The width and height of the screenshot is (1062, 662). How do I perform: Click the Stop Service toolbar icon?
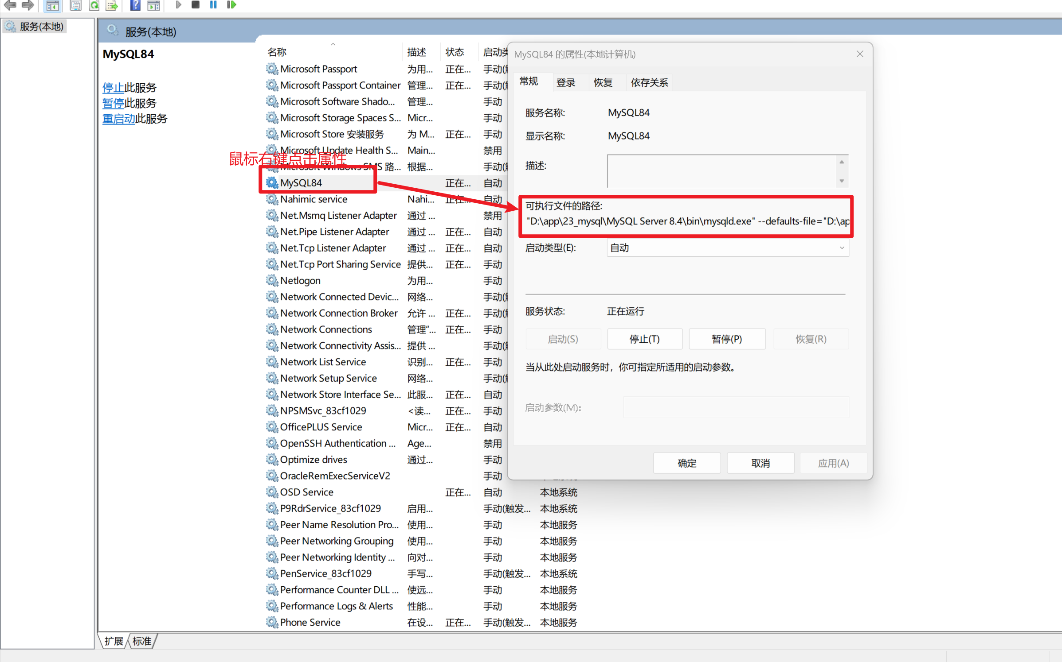pyautogui.click(x=195, y=5)
